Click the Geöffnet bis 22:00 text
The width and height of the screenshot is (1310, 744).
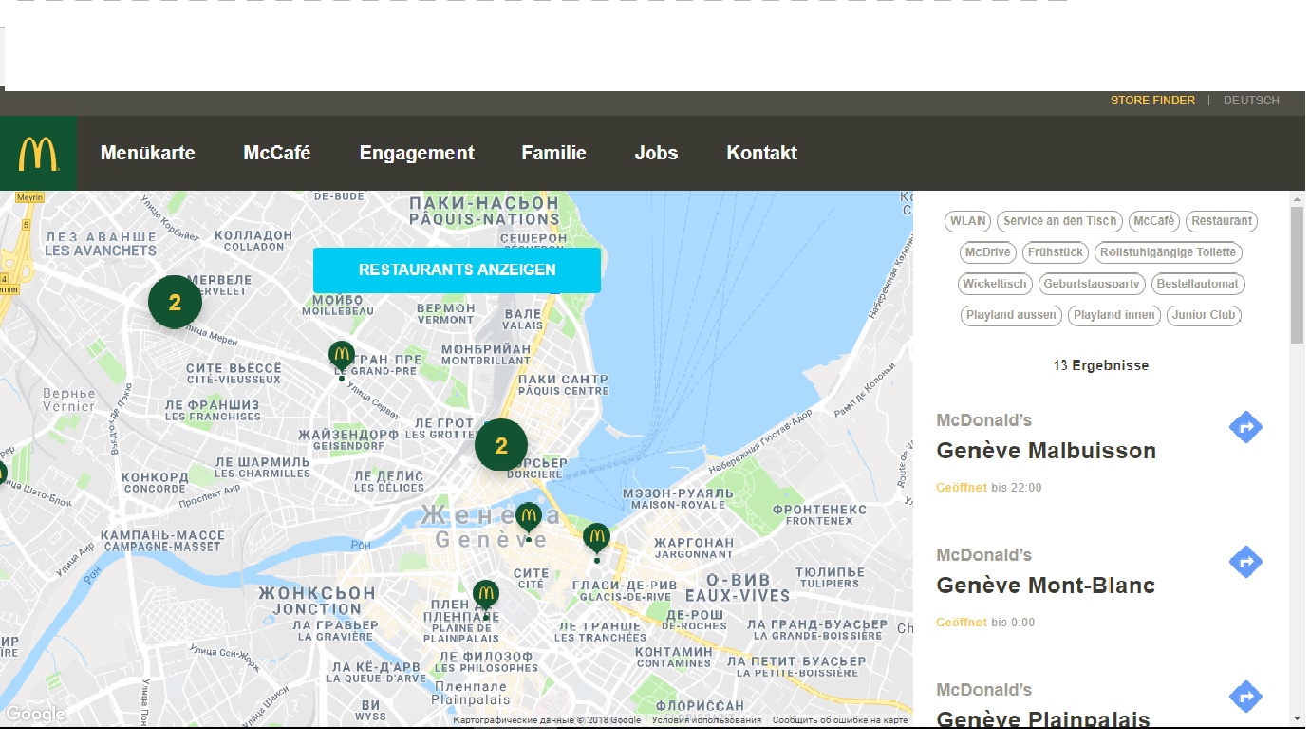pos(988,488)
